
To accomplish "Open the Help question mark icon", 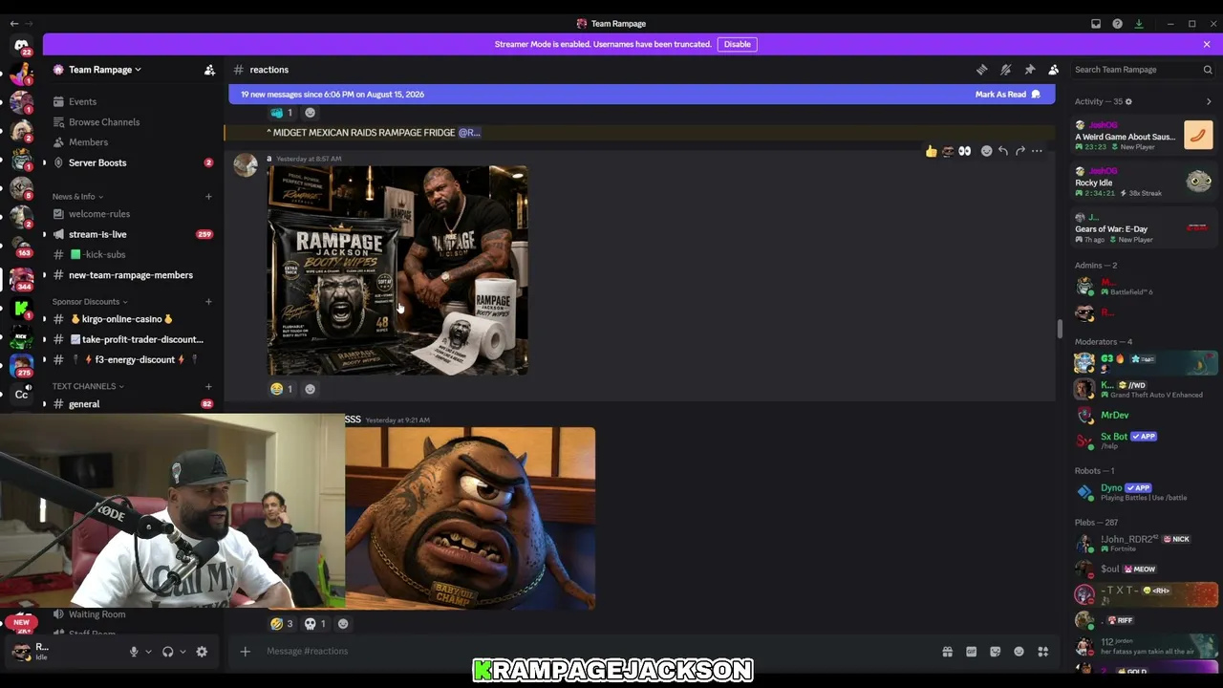I will click(x=1117, y=24).
